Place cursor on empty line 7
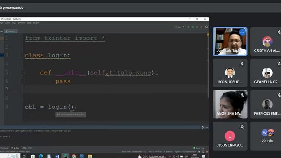Image resolution: width=281 pixels, height=158 pixels. tap(115, 89)
